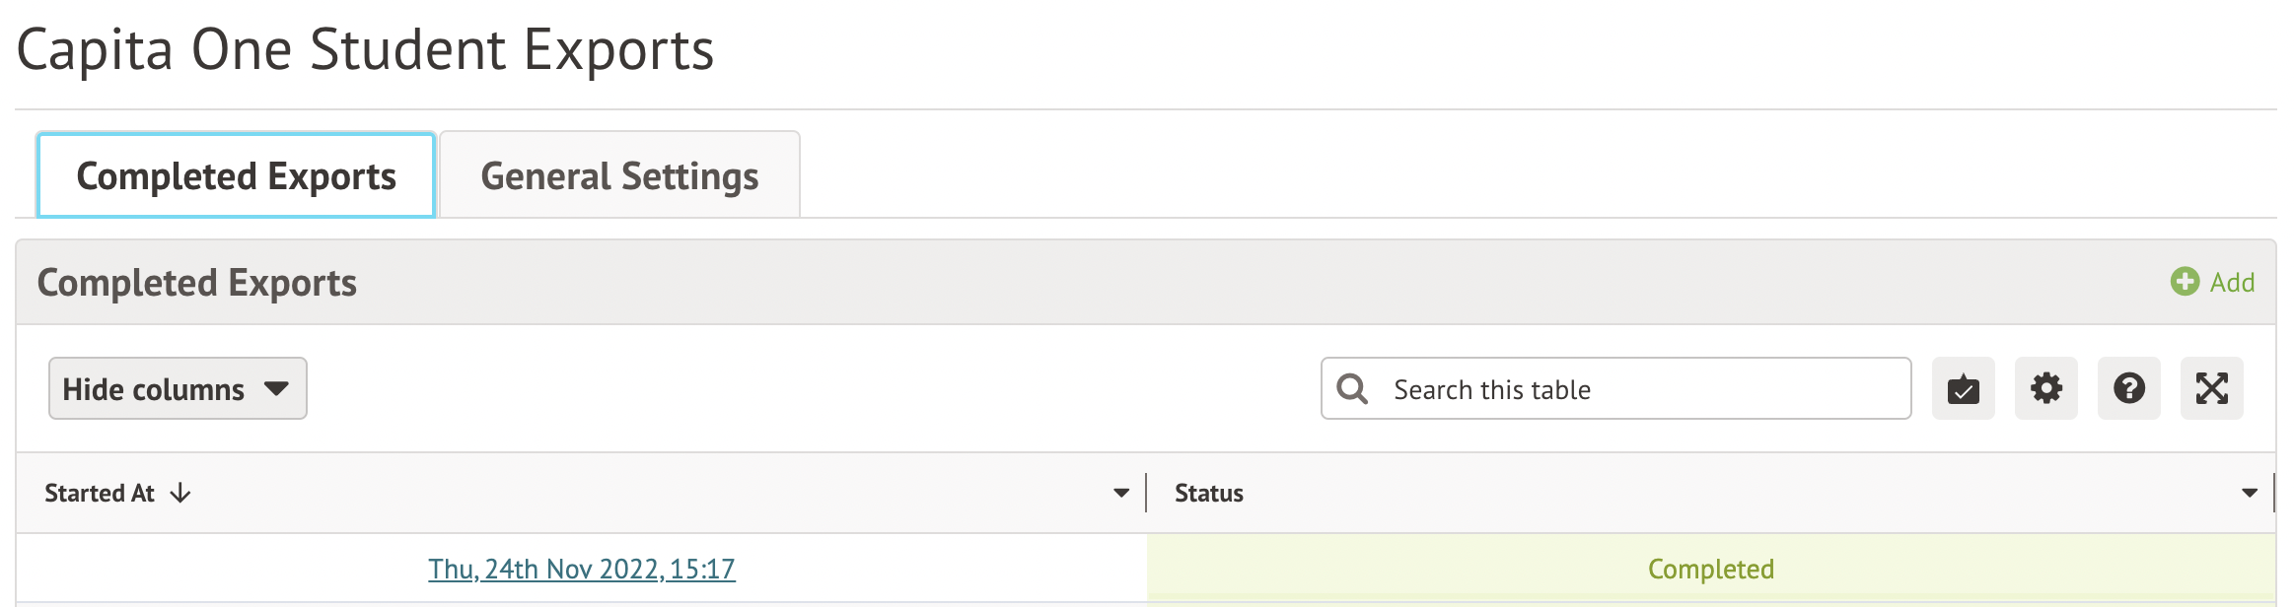Open the Thu, 24th Nov 2022 export link
Viewport: 2294px width, 607px height.
[581, 570]
